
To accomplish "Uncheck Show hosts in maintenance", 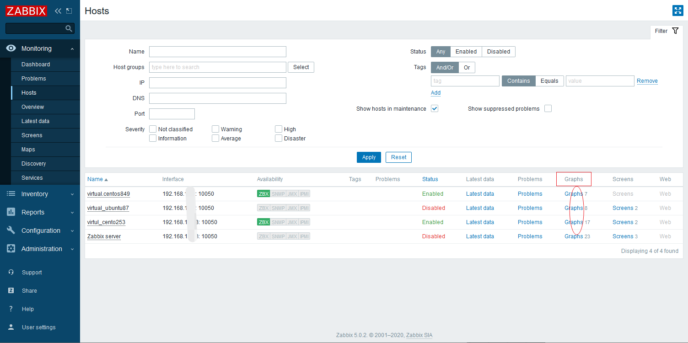I will tap(434, 108).
